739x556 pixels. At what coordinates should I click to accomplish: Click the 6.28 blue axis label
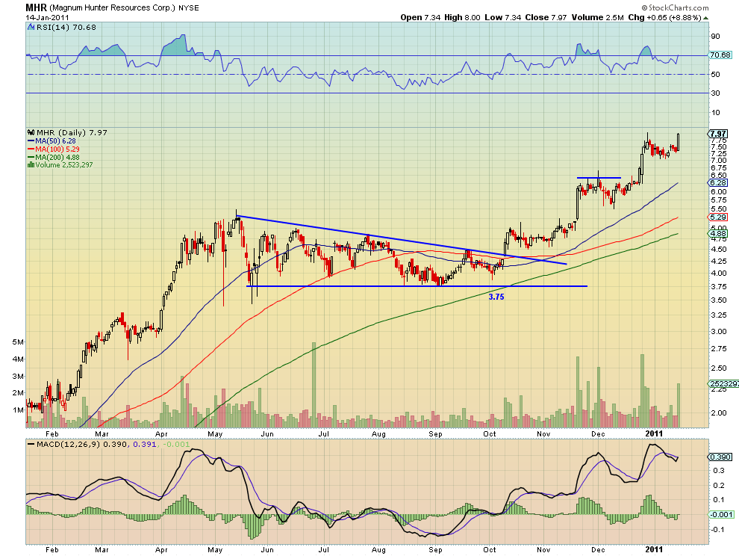tap(718, 182)
